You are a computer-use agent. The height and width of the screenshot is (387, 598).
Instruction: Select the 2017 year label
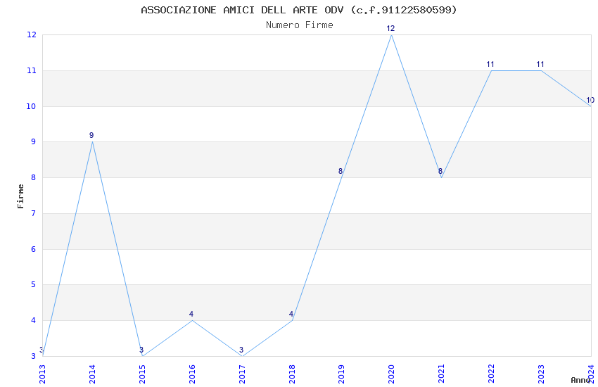tap(242, 374)
